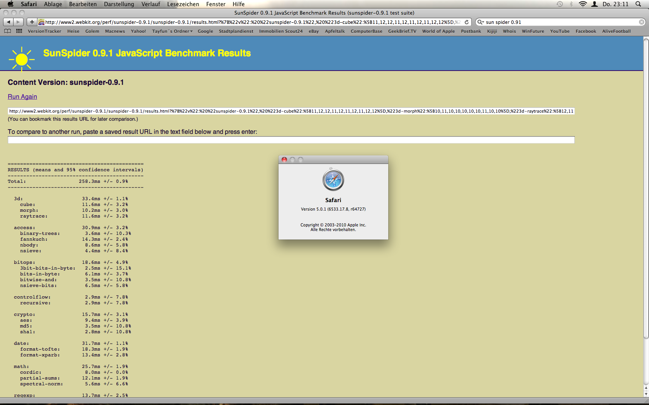Image resolution: width=649 pixels, height=405 pixels.
Task: Open the Whois bookmark
Action: point(509,31)
